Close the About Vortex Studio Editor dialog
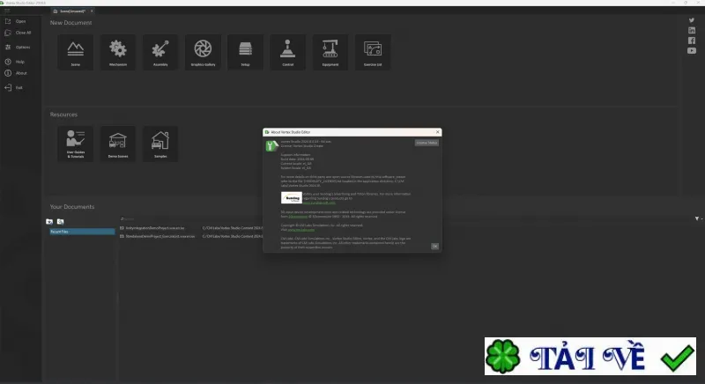The height and width of the screenshot is (384, 705). (x=437, y=132)
